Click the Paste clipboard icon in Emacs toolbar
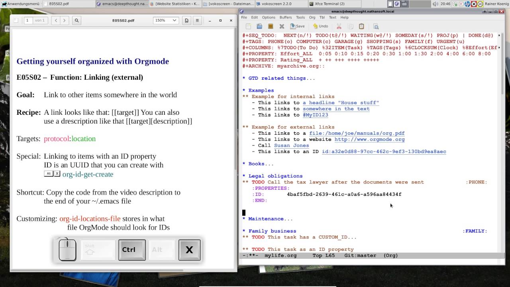The width and height of the screenshot is (510, 287). 361,26
